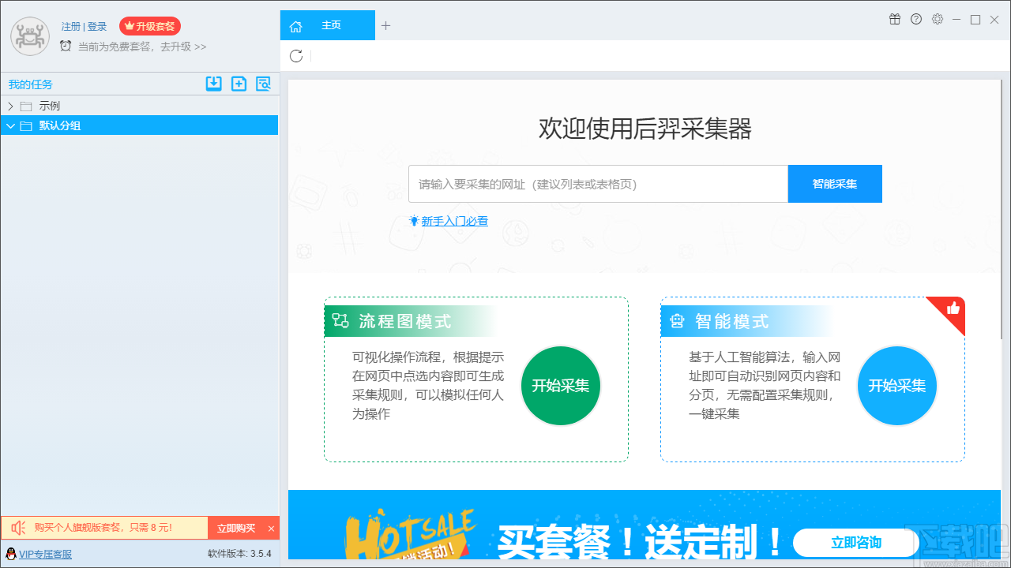Click the crab avatar profile icon
Image resolution: width=1011 pixels, height=568 pixels.
tap(30, 35)
